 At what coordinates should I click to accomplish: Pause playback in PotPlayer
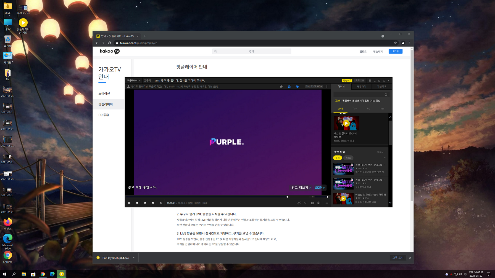(x=129, y=203)
